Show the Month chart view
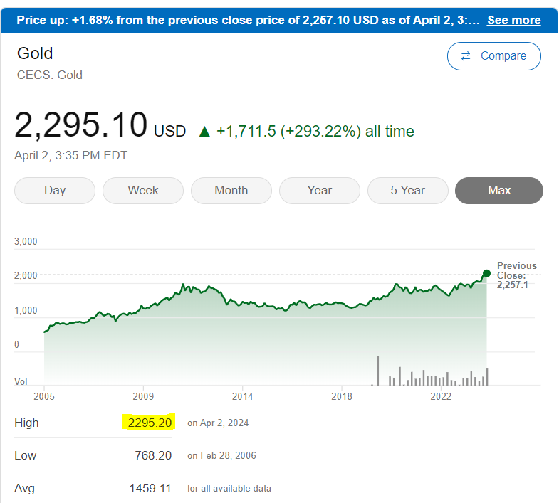 pyautogui.click(x=231, y=190)
